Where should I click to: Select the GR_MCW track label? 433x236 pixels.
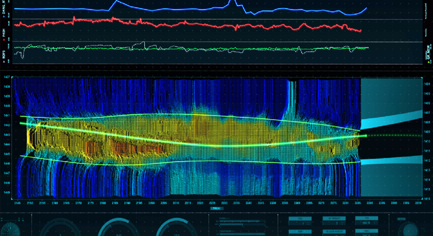pos(429,53)
